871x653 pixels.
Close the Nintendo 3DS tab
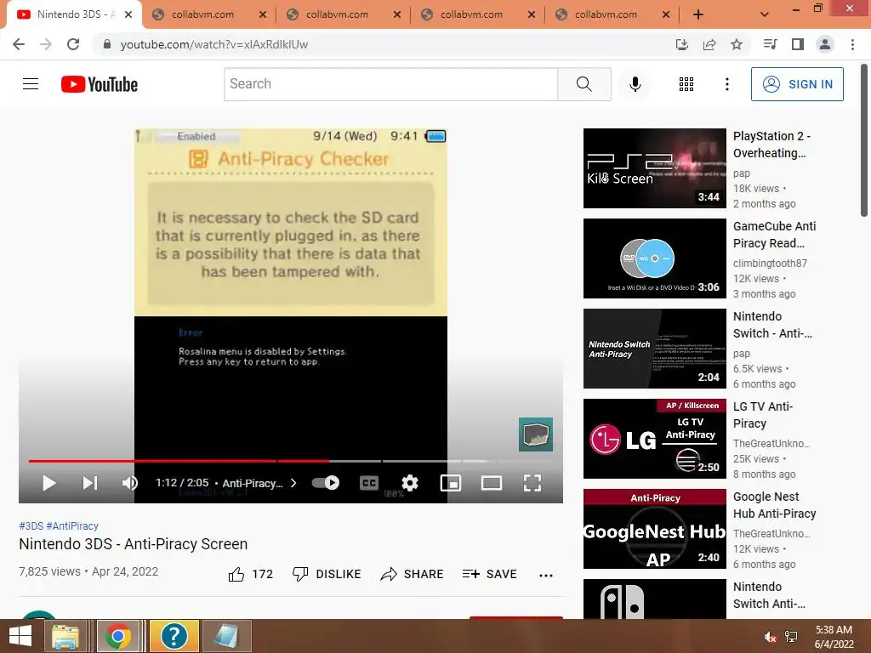coord(128,14)
